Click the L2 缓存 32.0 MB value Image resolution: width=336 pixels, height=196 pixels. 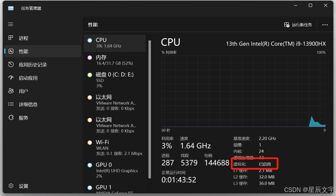tap(267, 177)
